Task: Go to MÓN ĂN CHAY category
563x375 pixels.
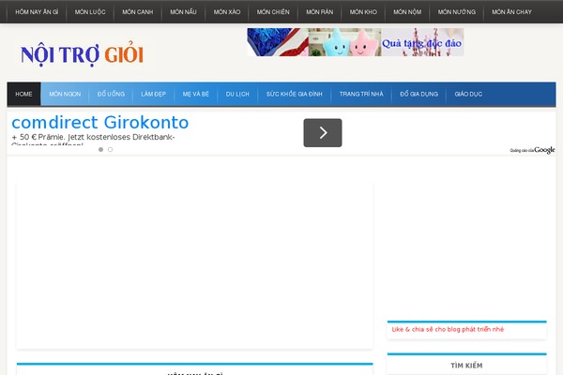Action: [511, 12]
